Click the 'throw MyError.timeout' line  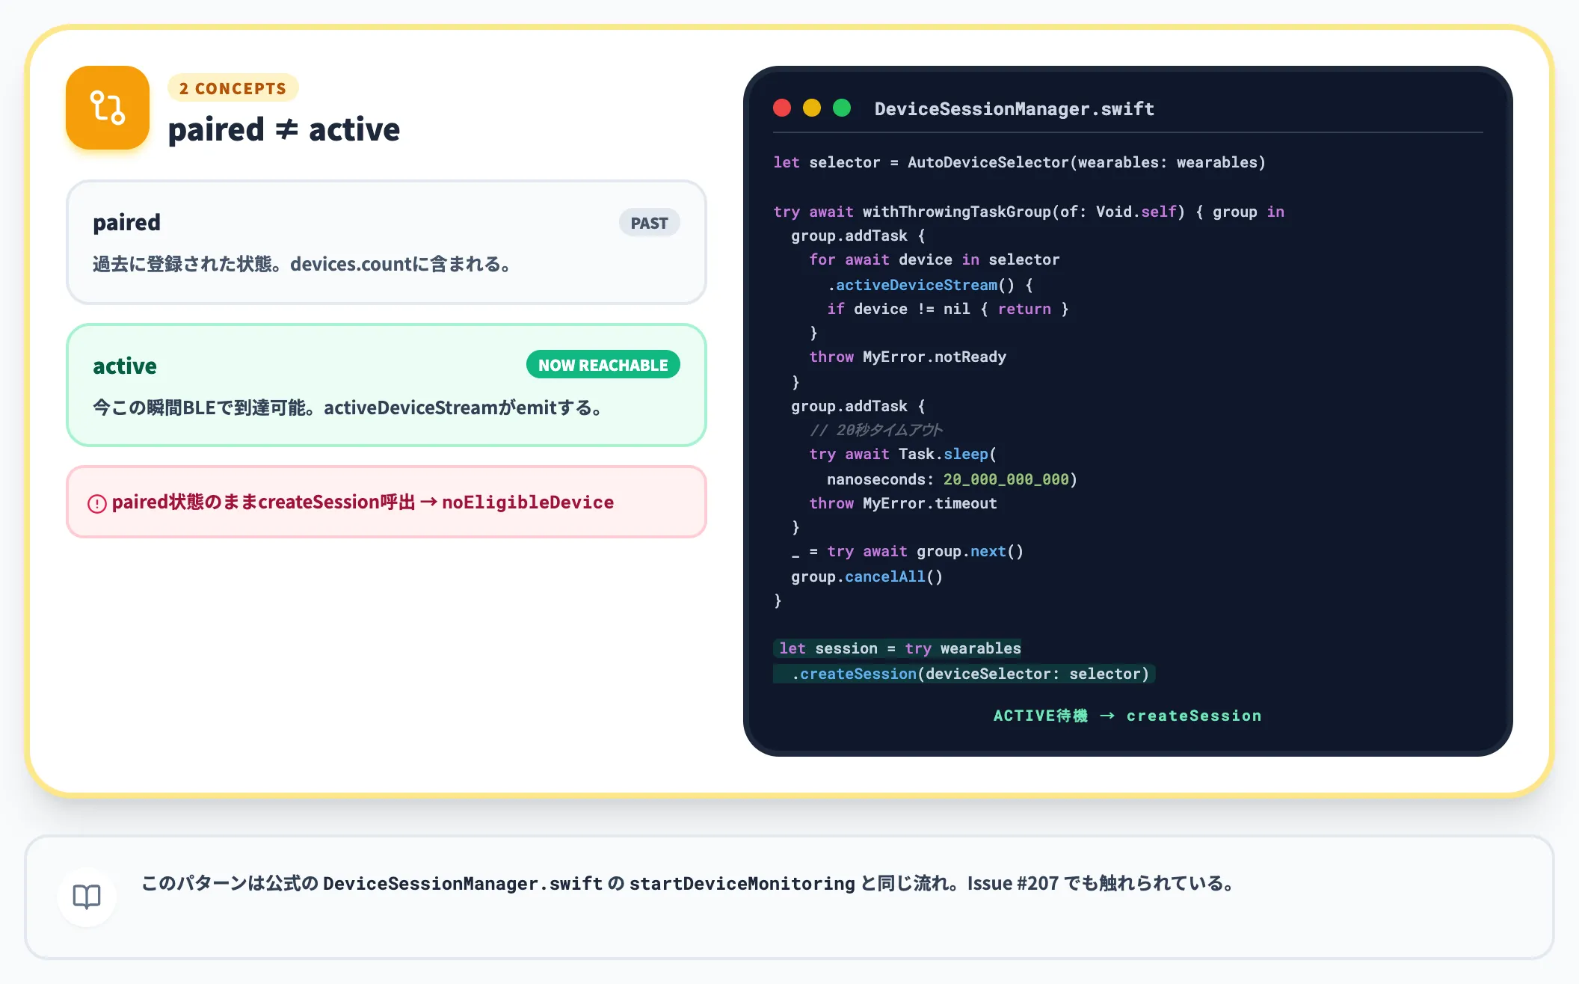pos(903,503)
